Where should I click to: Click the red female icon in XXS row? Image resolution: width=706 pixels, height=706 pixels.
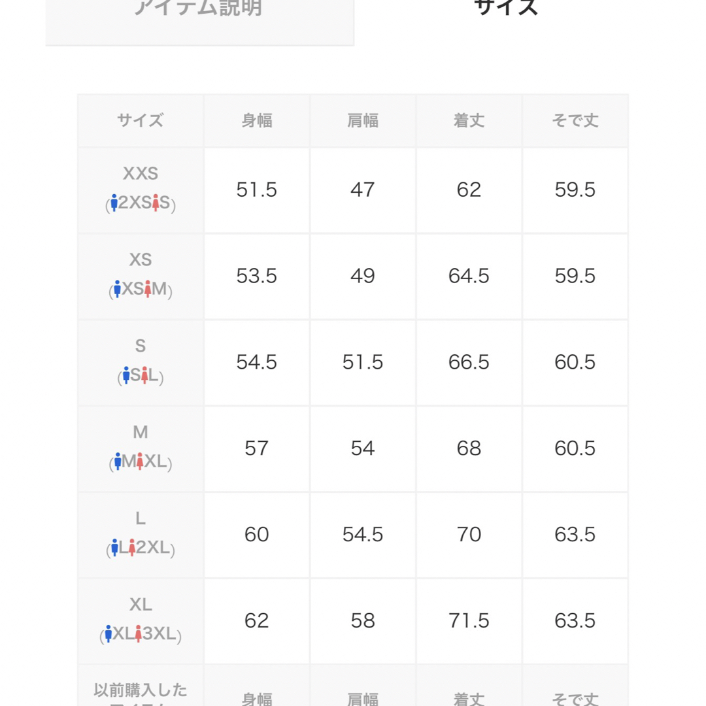(156, 203)
